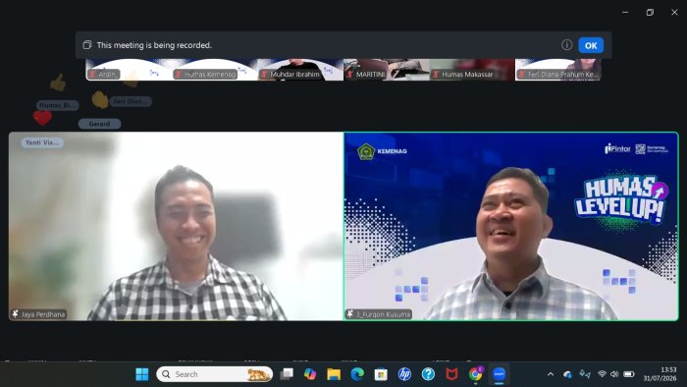Select Muhdar Ibrahim's participant thumbnail
The width and height of the screenshot is (687, 387).
pos(300,70)
